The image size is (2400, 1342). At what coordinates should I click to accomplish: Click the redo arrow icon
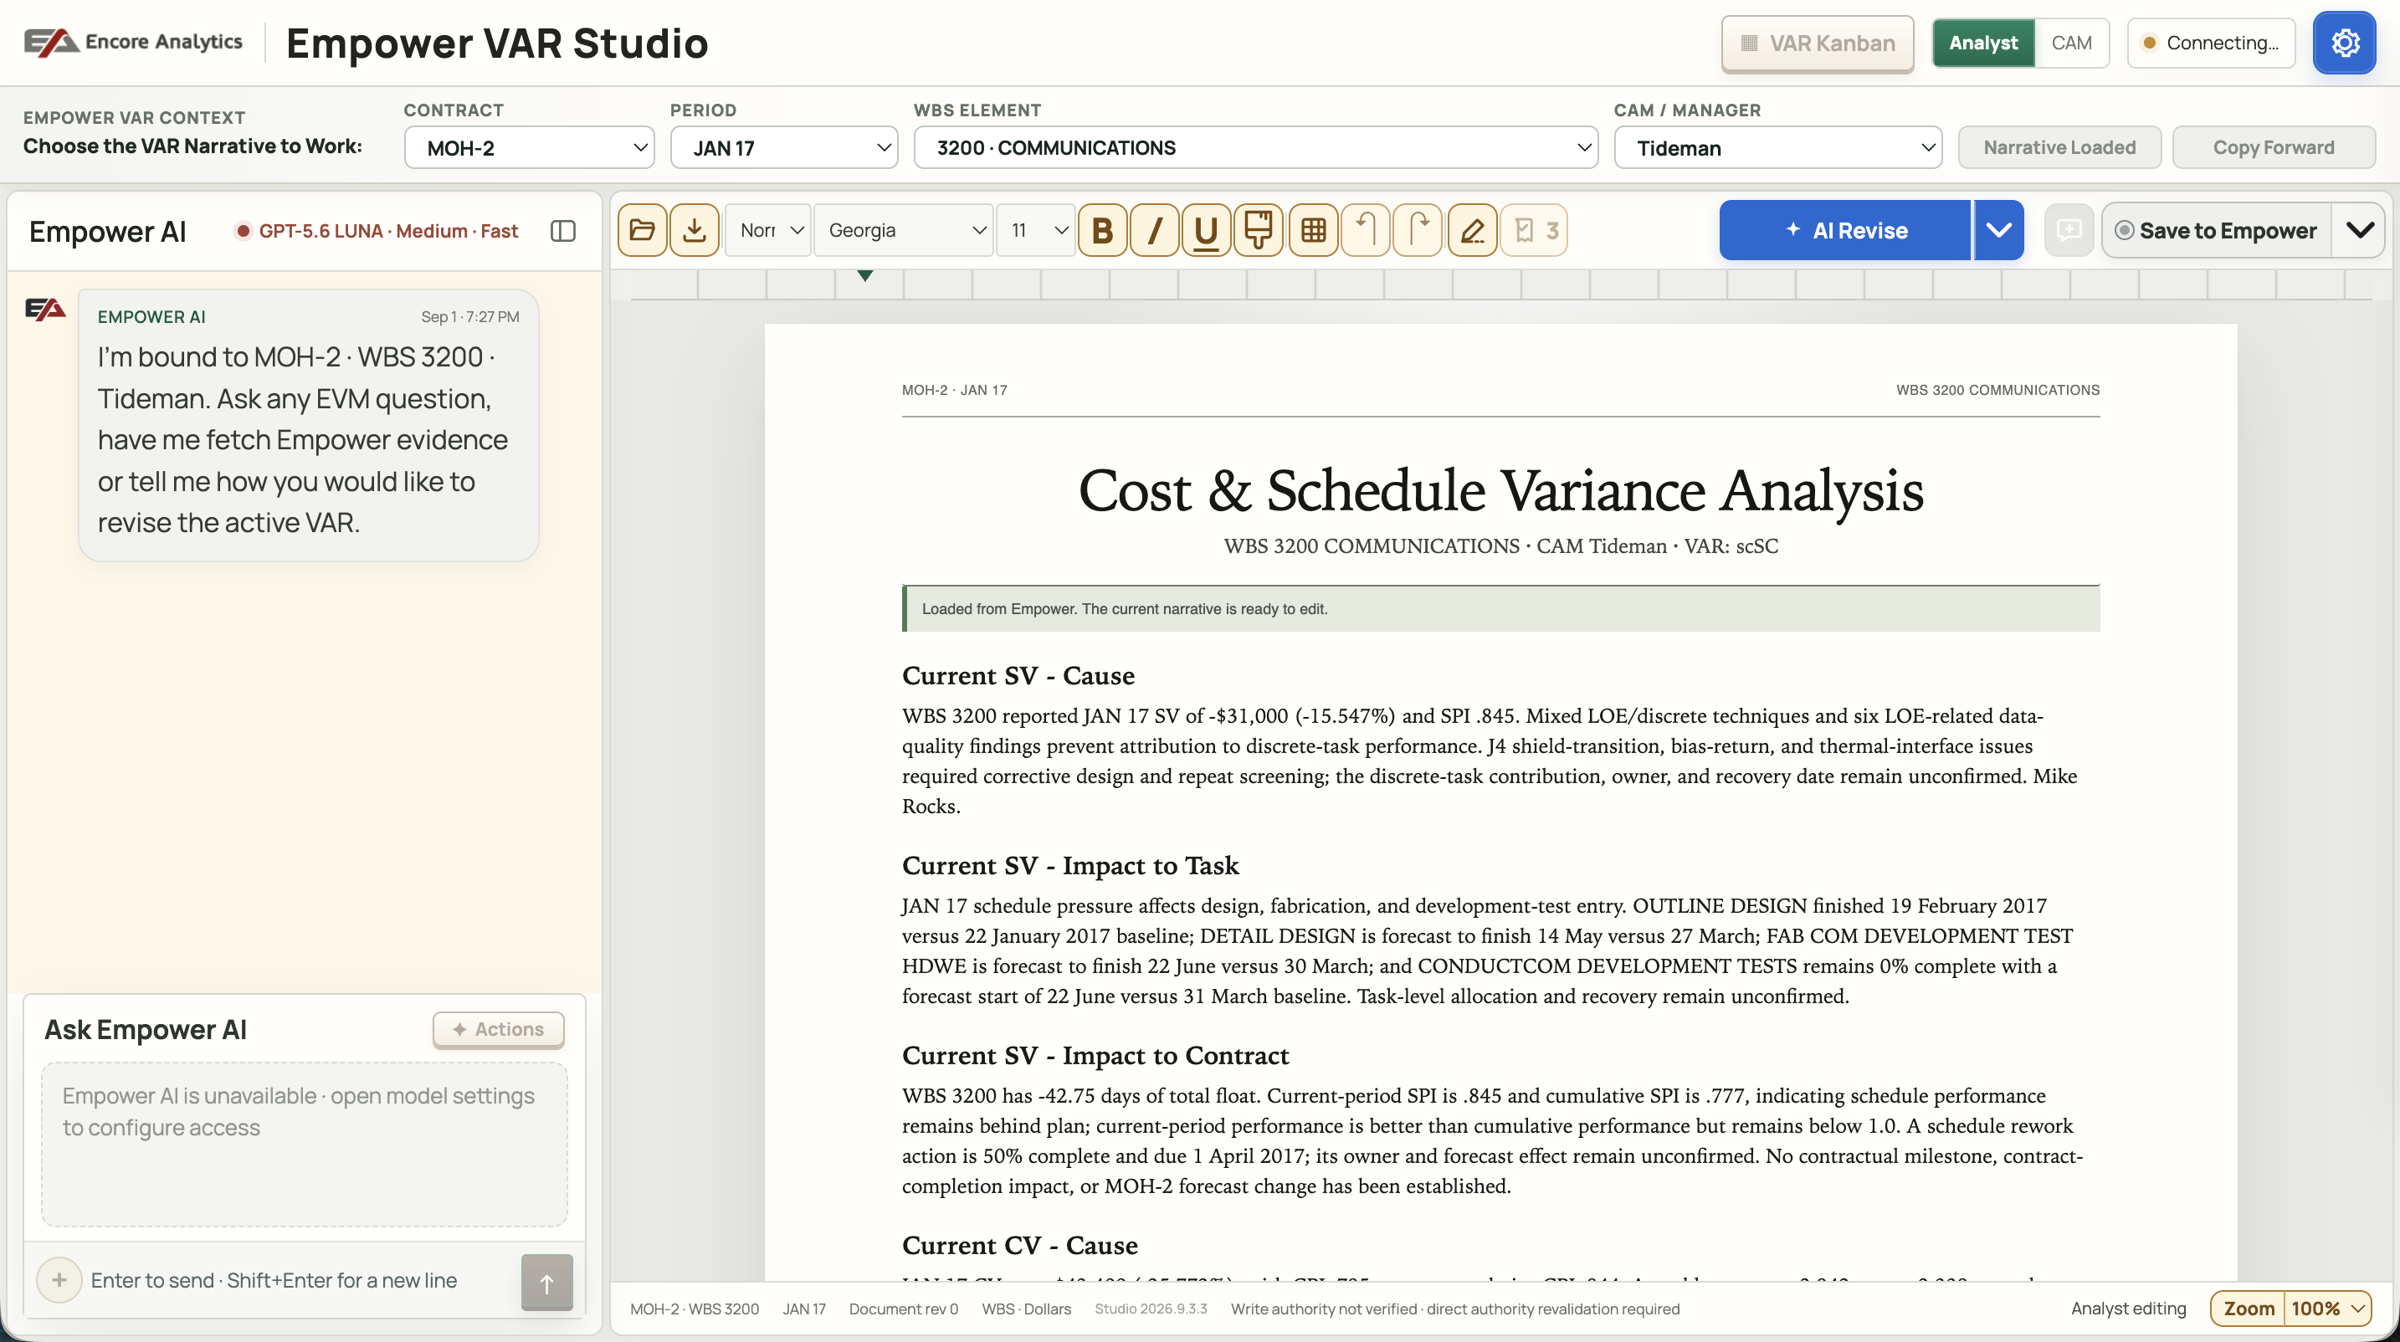pyautogui.click(x=1418, y=230)
